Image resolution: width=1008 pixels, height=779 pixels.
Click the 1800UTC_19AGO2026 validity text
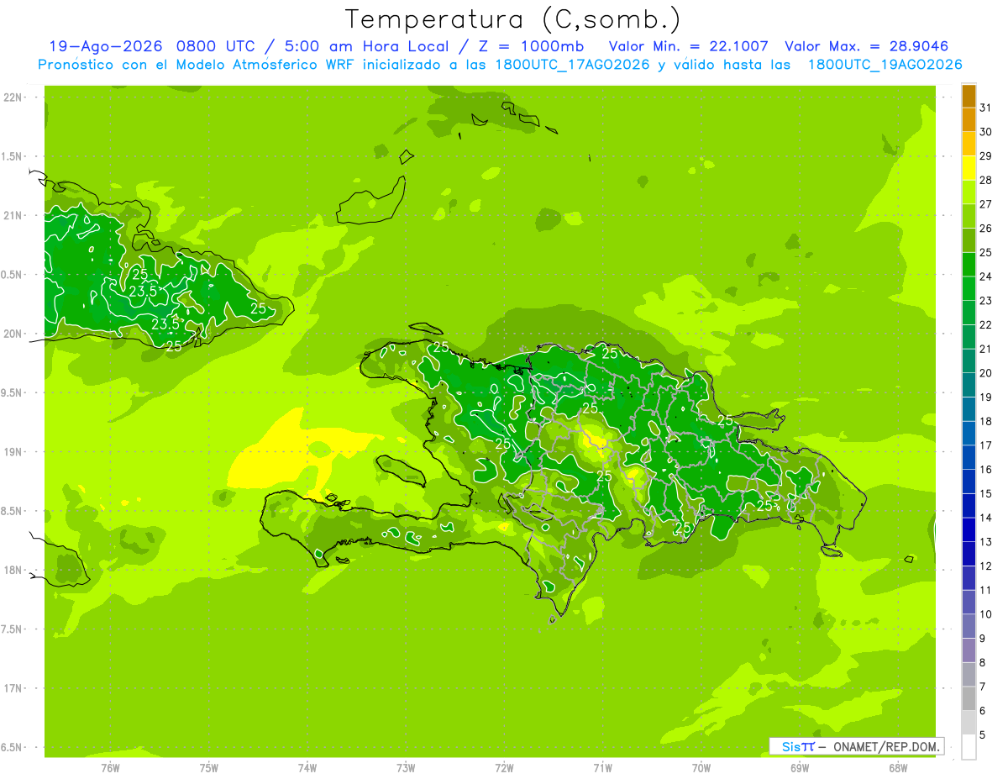coord(885,65)
